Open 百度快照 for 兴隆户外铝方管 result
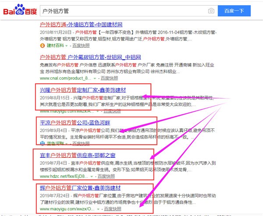263x216 pixels. (x=112, y=111)
